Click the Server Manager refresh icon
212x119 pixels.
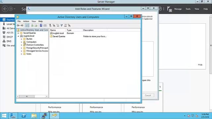click(160, 9)
